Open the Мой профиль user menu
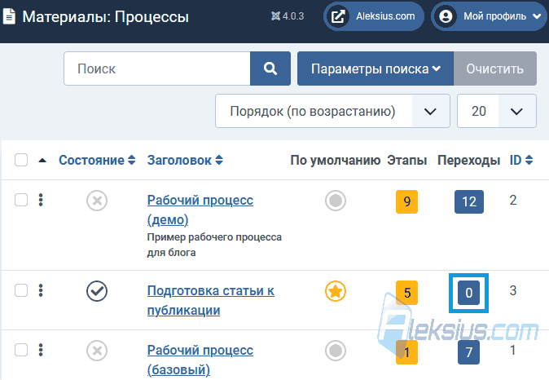Viewport: 549px width, 380px height. (x=489, y=16)
